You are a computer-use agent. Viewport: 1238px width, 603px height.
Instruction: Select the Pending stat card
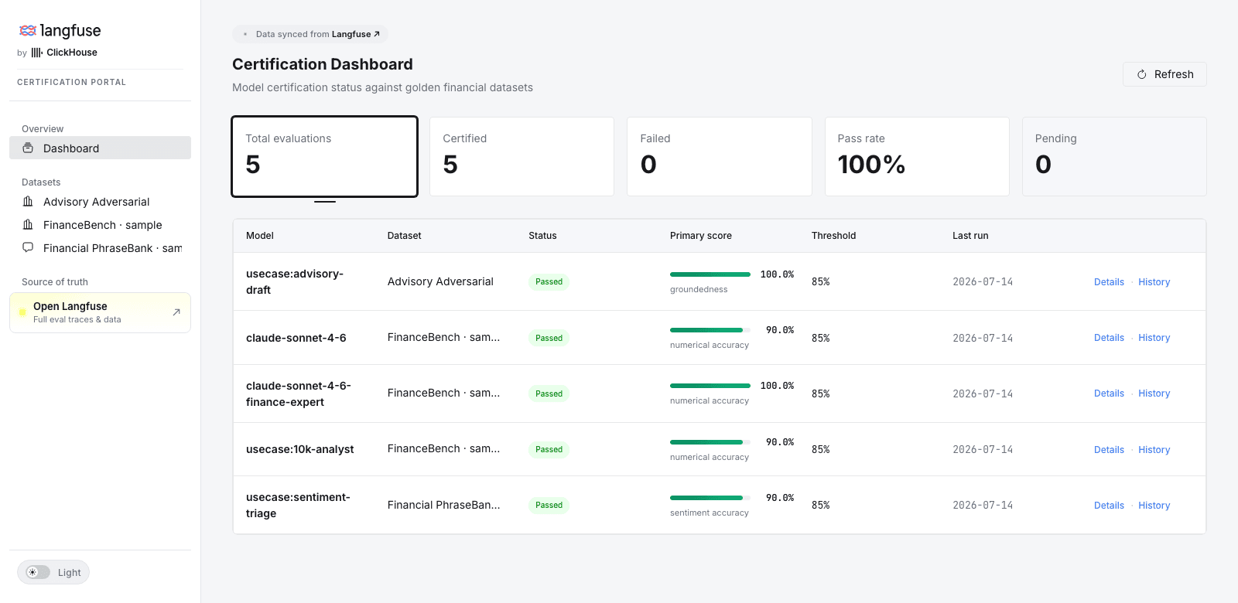[x=1114, y=156]
